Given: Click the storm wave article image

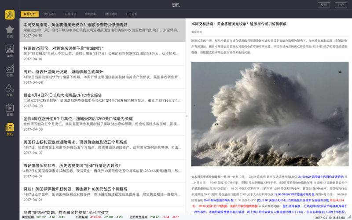Looking at the screenshot, I should pos(270,114).
